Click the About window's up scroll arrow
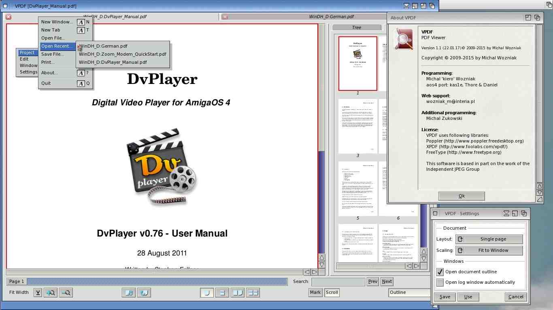This screenshot has width=553, height=310. (540, 186)
